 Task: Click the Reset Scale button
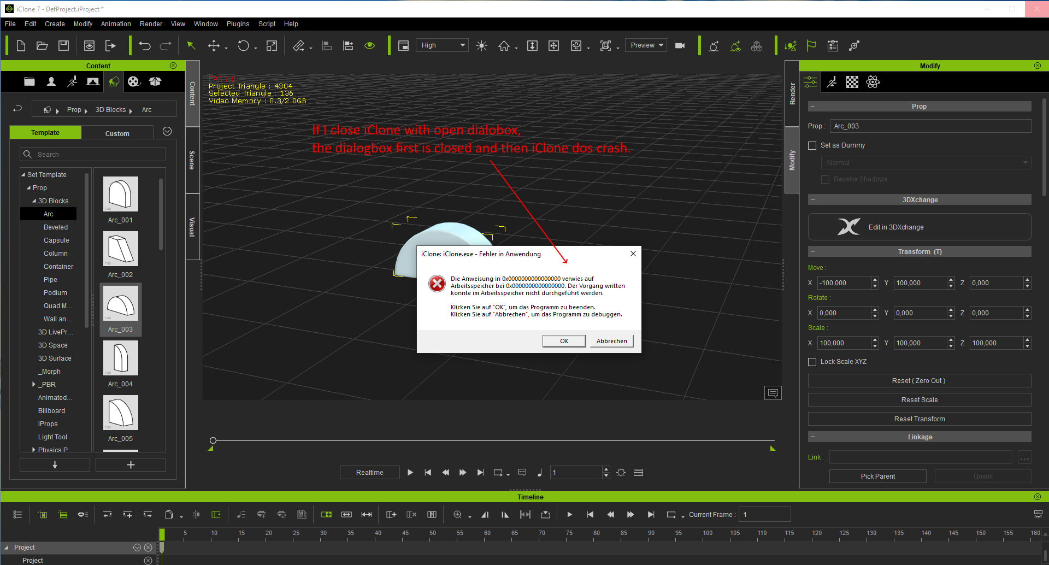pyautogui.click(x=920, y=400)
